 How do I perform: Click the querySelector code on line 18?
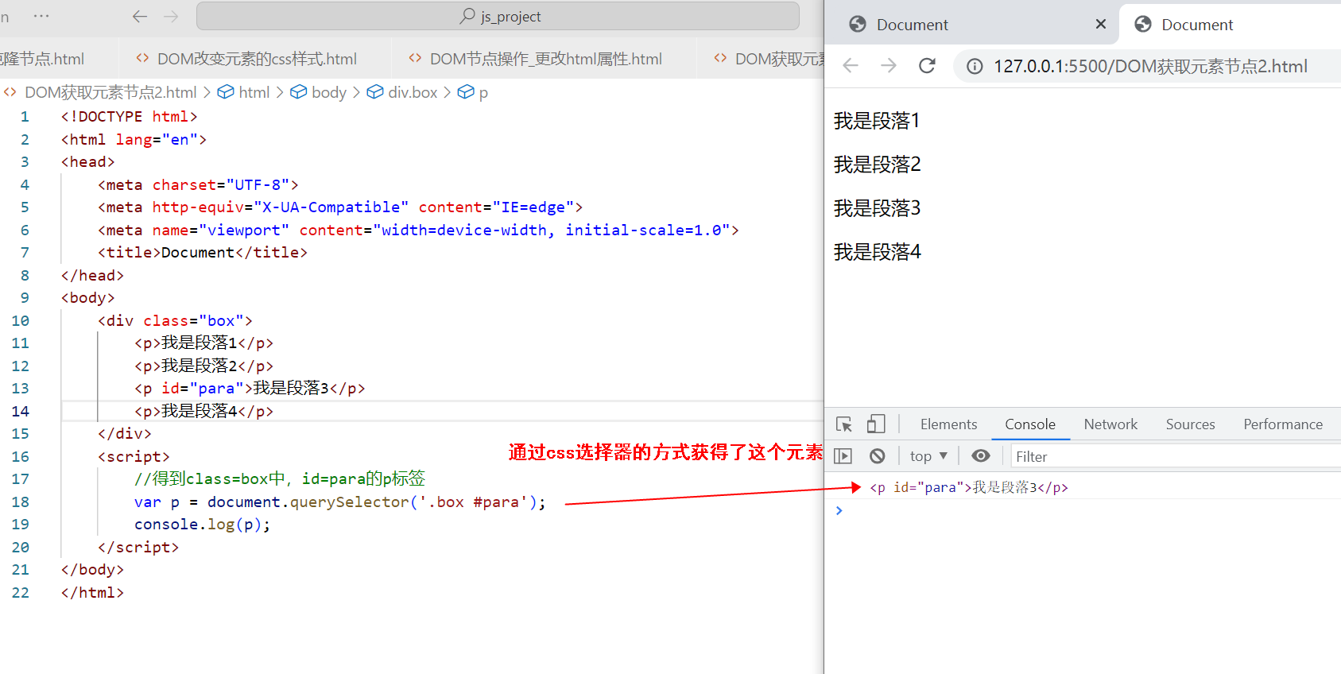pos(340,502)
